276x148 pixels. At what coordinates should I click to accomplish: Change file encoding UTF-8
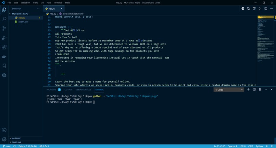[x=242, y=146]
